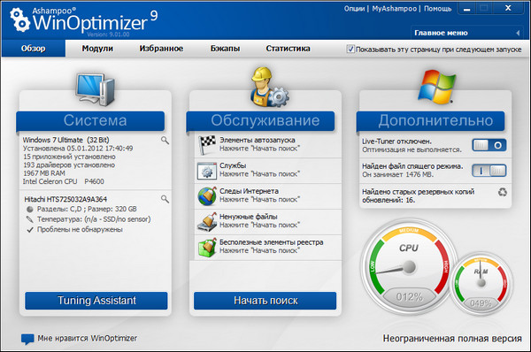Click the Ненужные файлы drive cleaner icon
Screen dimensions: 531x352
pyautogui.click(x=207, y=222)
